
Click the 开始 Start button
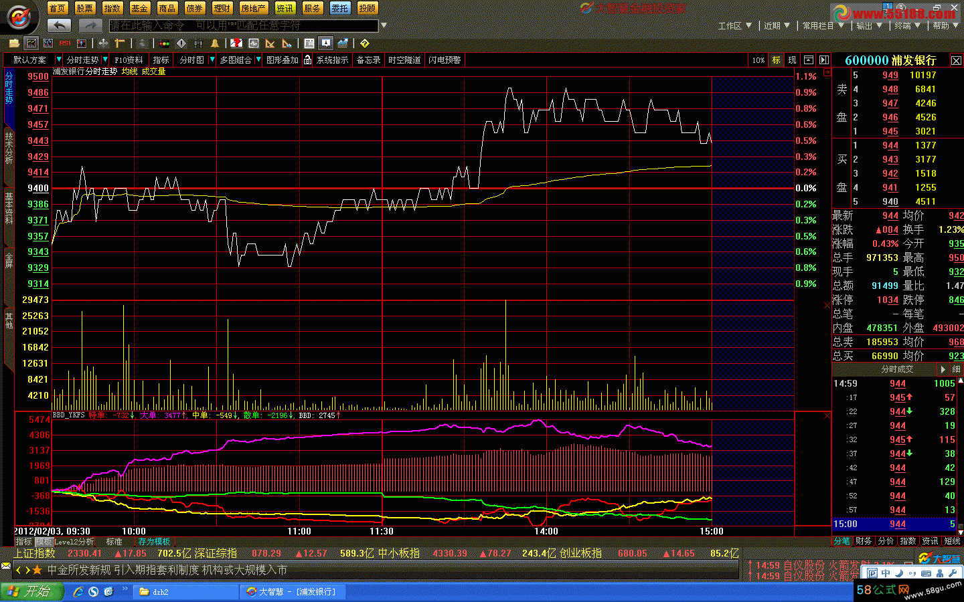31,591
